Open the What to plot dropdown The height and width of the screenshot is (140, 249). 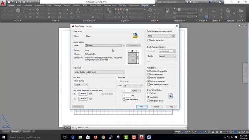[81, 85]
